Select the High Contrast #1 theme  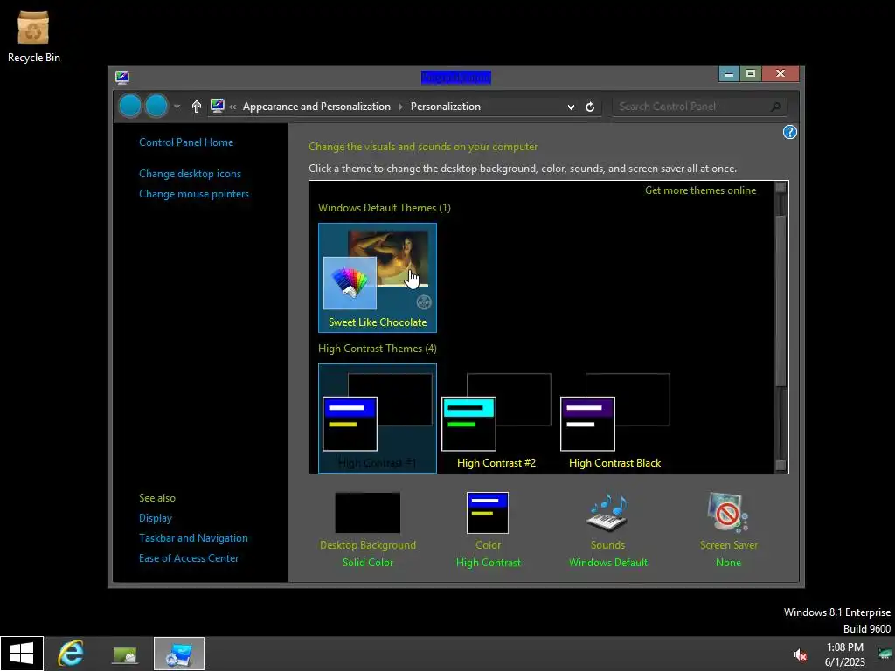[x=378, y=419]
